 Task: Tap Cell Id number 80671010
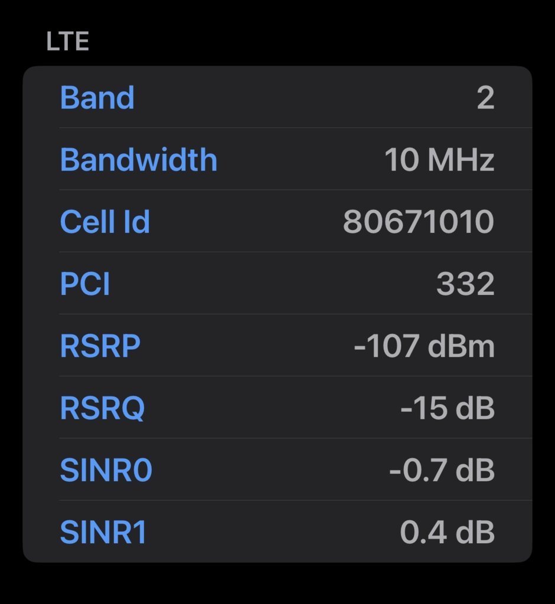coord(419,222)
